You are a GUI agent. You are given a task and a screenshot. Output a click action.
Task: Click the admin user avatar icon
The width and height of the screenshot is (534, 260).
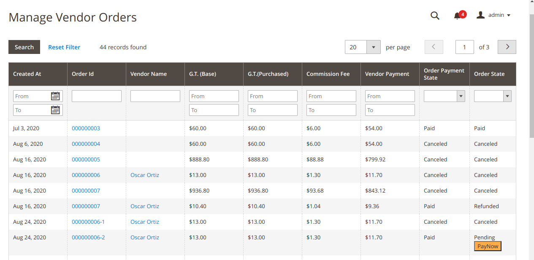480,15
